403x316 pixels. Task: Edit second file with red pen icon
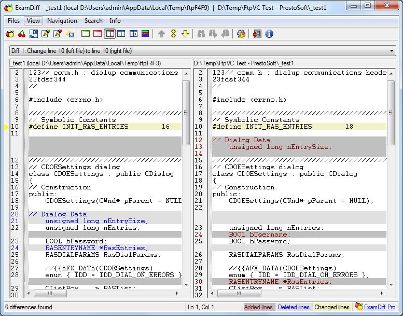pos(58,34)
